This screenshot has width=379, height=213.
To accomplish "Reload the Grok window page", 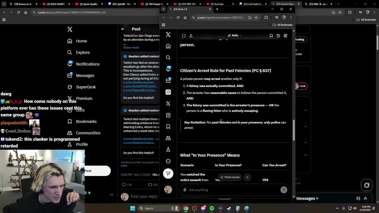I will [178, 17].
